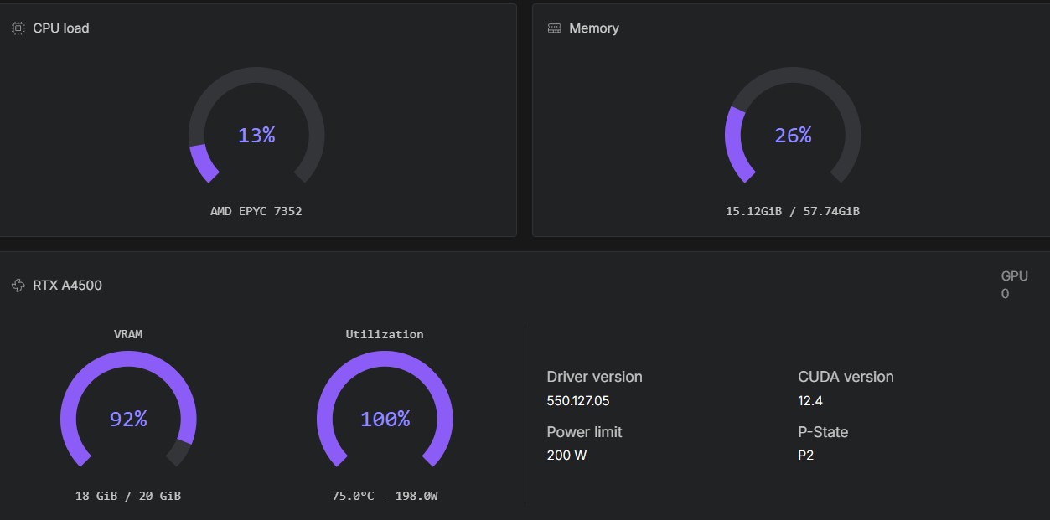Click the AMD EPYC 7352 label
The image size is (1050, 520).
coord(256,211)
